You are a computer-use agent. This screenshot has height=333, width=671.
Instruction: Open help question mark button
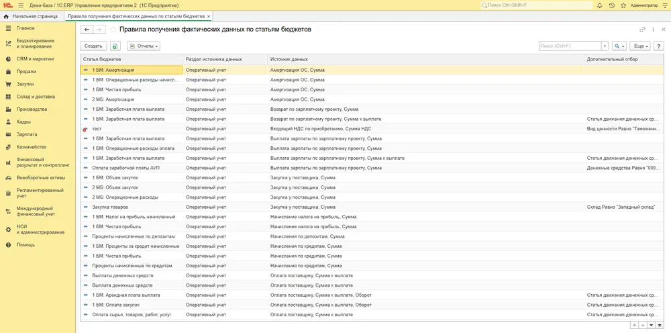tap(659, 46)
